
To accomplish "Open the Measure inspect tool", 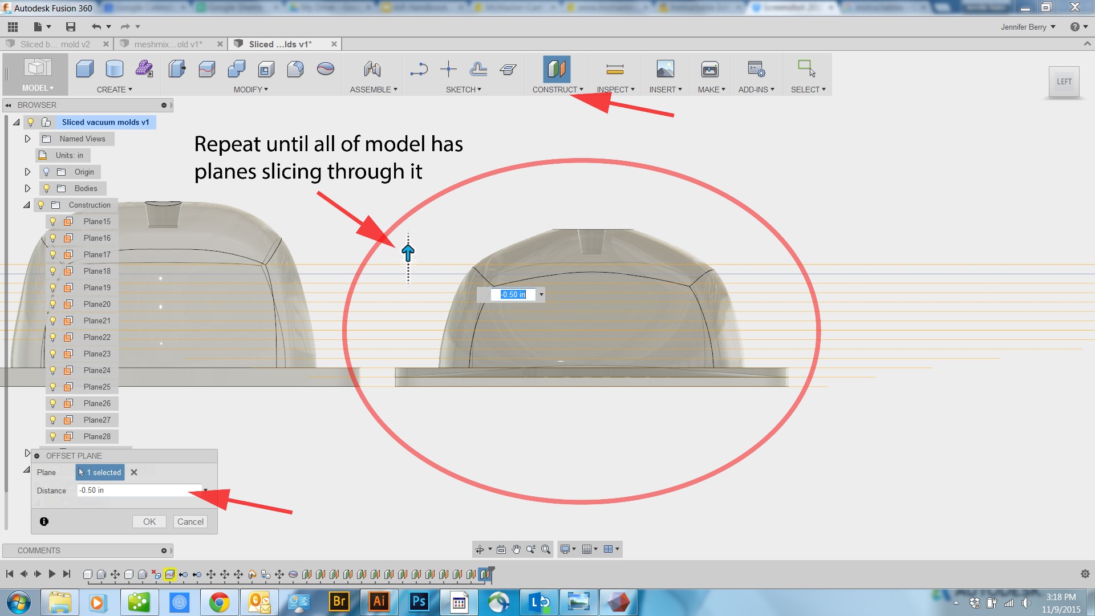I will pyautogui.click(x=614, y=68).
